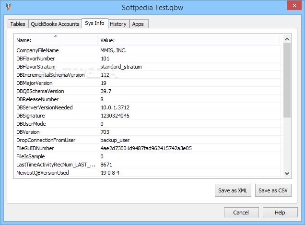Select the Sys Info tab

coord(95,23)
